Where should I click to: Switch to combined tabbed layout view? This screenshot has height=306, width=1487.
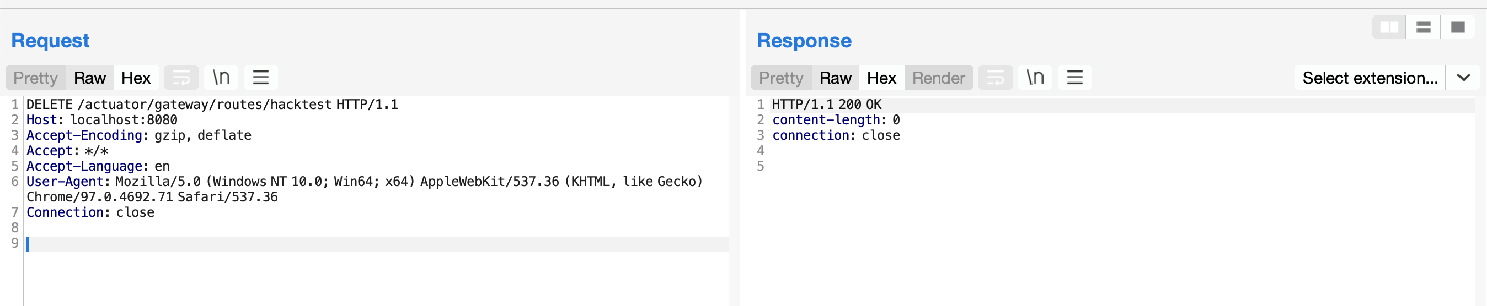click(x=1458, y=27)
